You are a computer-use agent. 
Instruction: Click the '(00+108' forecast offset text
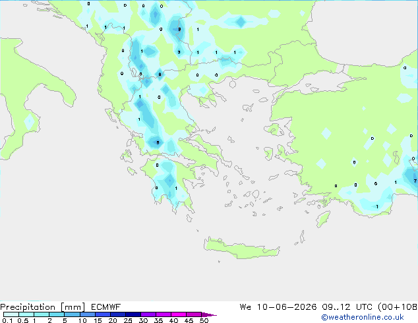(x=398, y=307)
